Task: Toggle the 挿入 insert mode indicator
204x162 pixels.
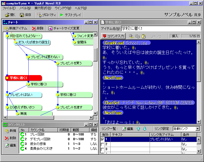Action: tap(175, 36)
